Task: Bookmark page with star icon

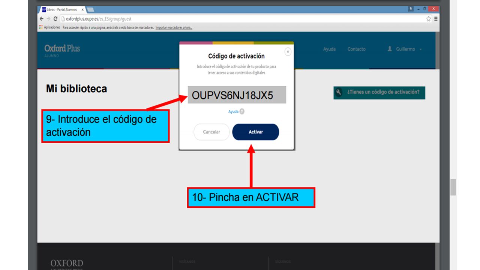Action: pyautogui.click(x=429, y=19)
